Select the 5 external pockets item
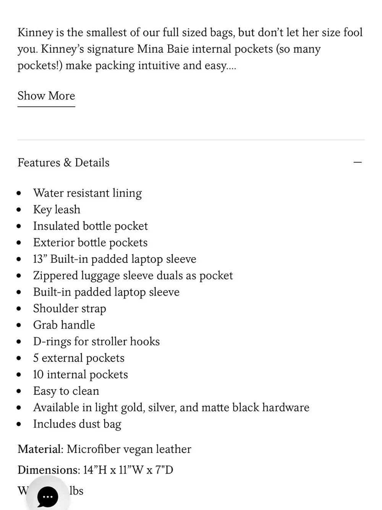This screenshot has width=382, height=510. pos(79,358)
